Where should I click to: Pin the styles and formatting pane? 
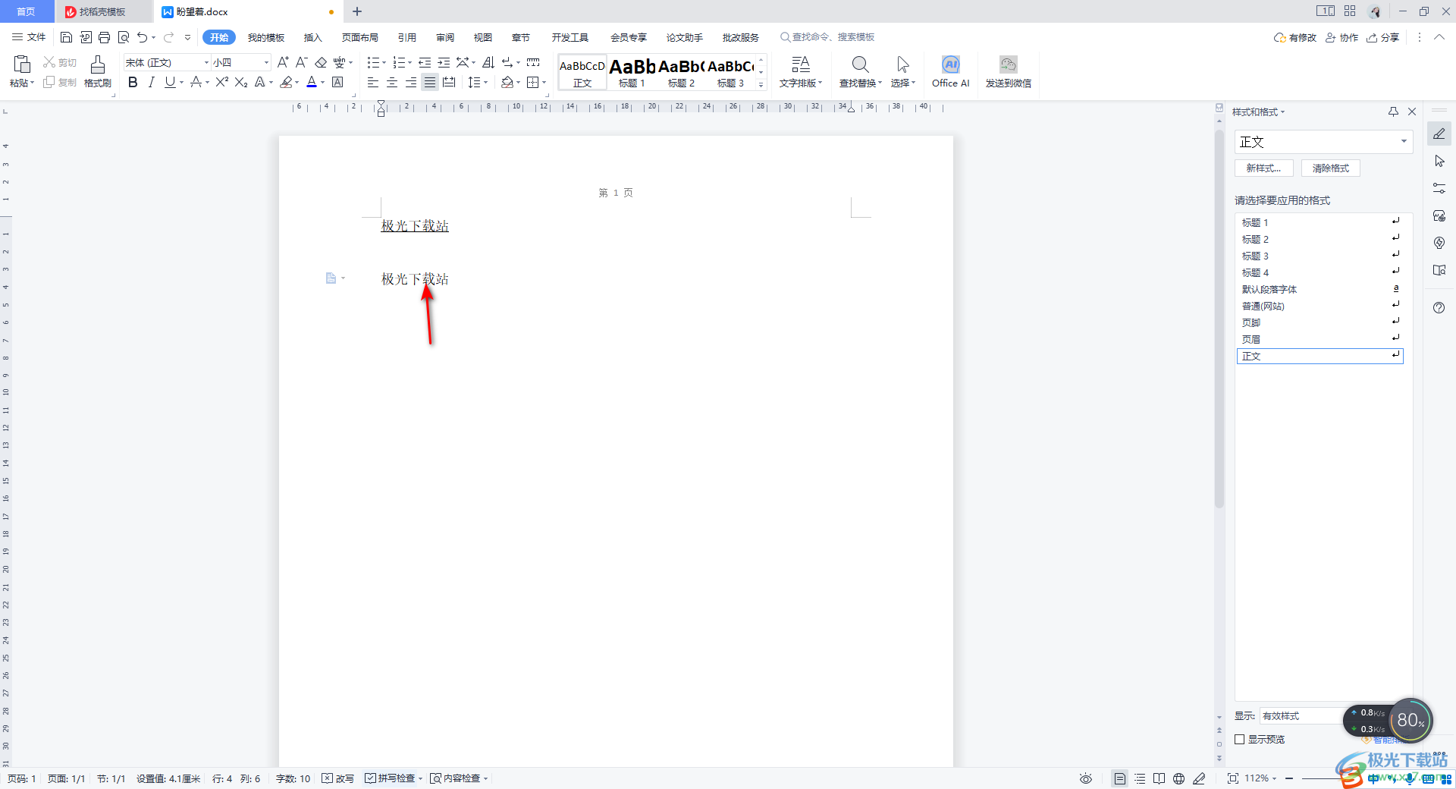1393,112
